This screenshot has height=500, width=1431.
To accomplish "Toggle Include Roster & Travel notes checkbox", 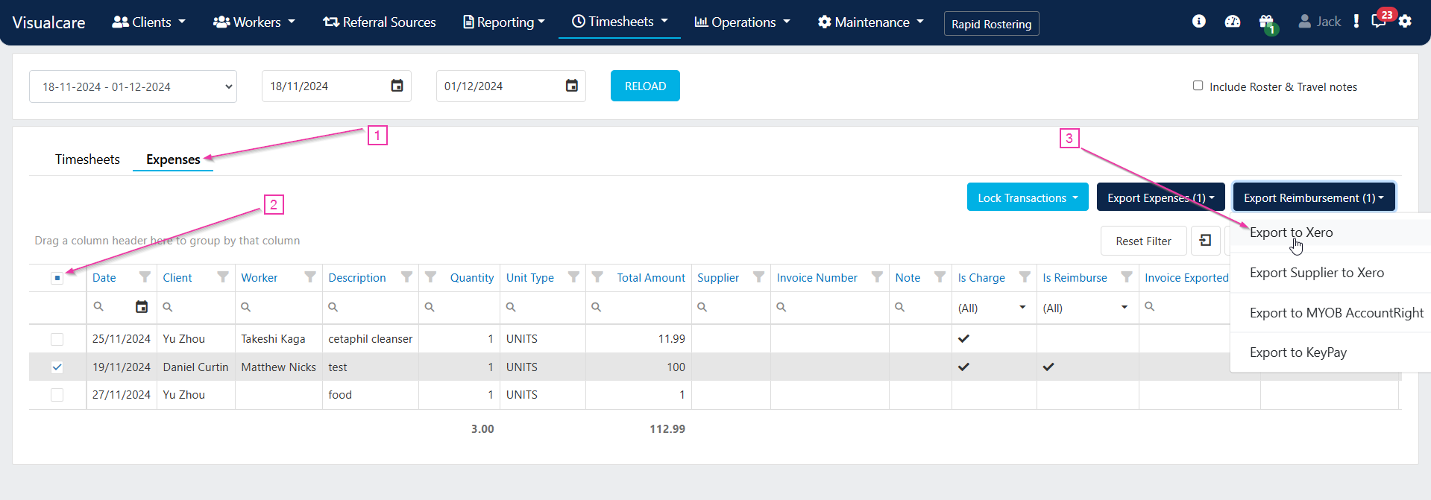I will (x=1198, y=86).
